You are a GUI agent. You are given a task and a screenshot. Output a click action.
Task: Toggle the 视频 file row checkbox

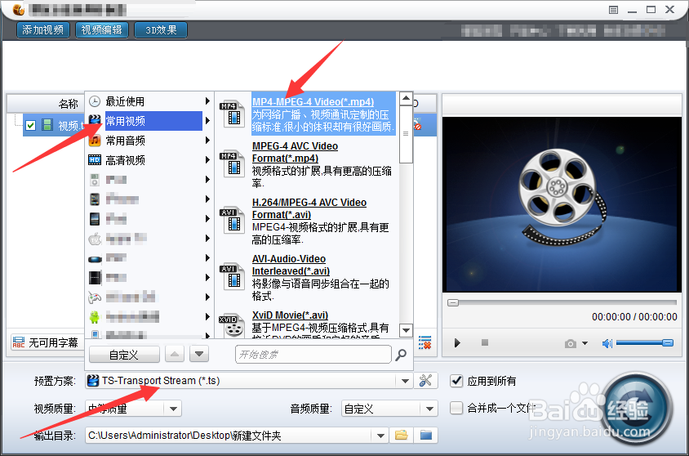coord(30,125)
